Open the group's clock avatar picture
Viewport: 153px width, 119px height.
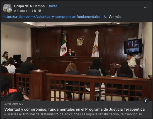7,8
